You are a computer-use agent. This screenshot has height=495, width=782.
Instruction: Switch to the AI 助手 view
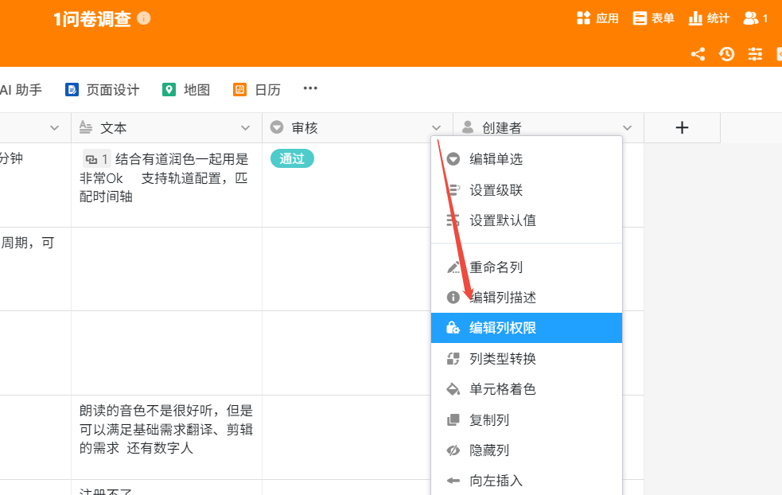(x=21, y=90)
